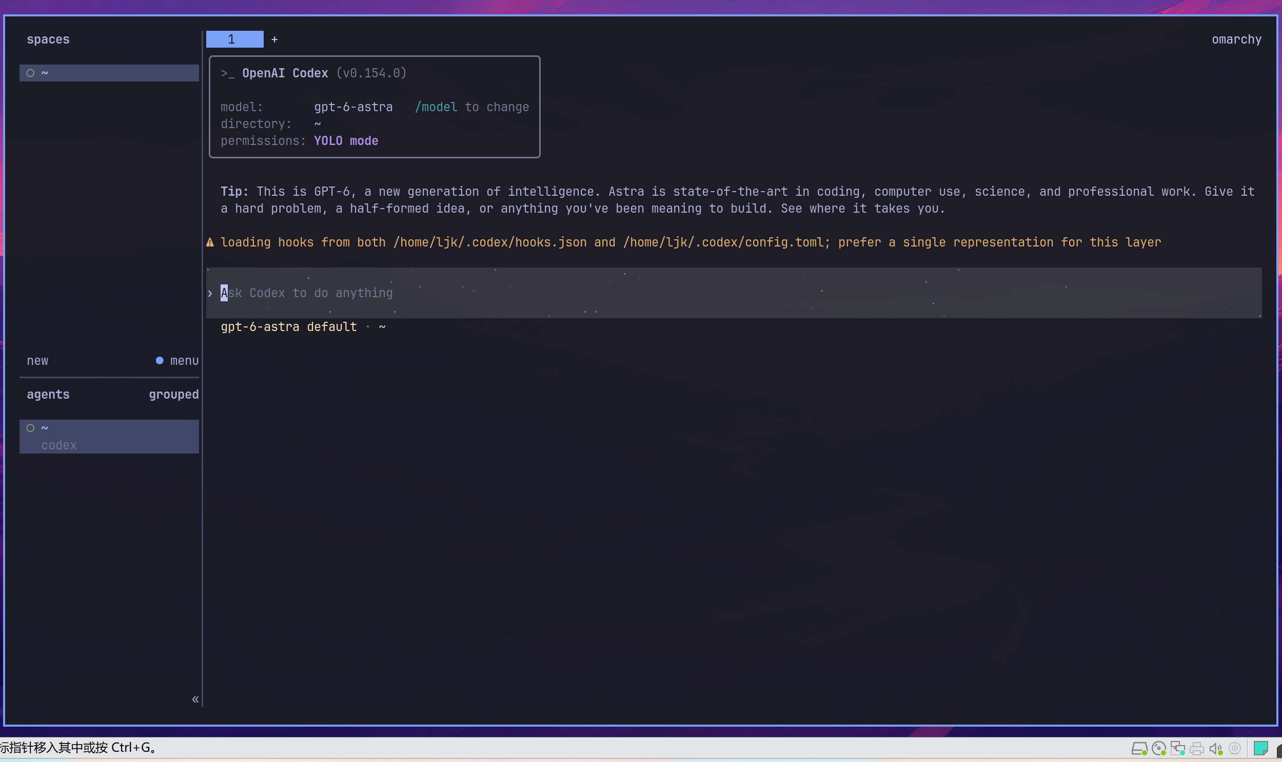Click the Tip: label in message
Screen dimensions: 1282x762
(x=234, y=192)
